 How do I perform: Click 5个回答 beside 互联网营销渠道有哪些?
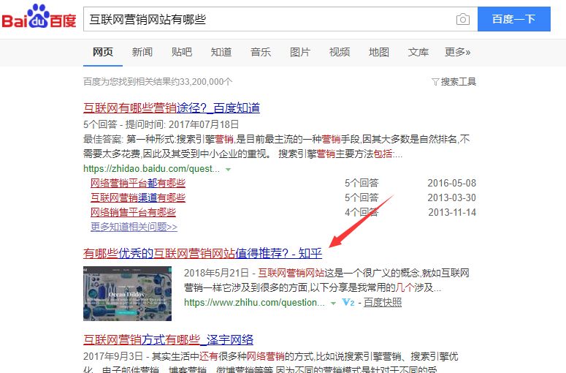click(x=362, y=197)
